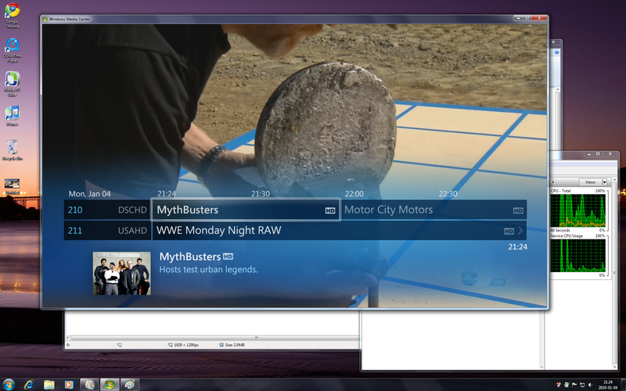The image size is (626, 391).
Task: Select the MythBusters program in the guide
Action: point(246,210)
